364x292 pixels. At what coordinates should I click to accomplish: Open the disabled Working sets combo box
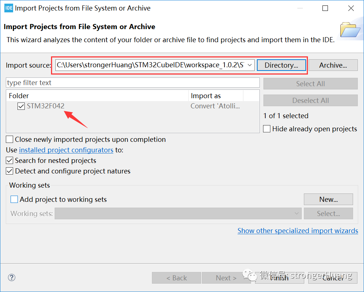tap(178, 213)
